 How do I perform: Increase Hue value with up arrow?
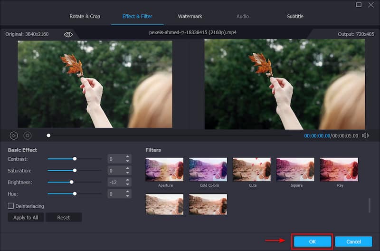click(127, 192)
